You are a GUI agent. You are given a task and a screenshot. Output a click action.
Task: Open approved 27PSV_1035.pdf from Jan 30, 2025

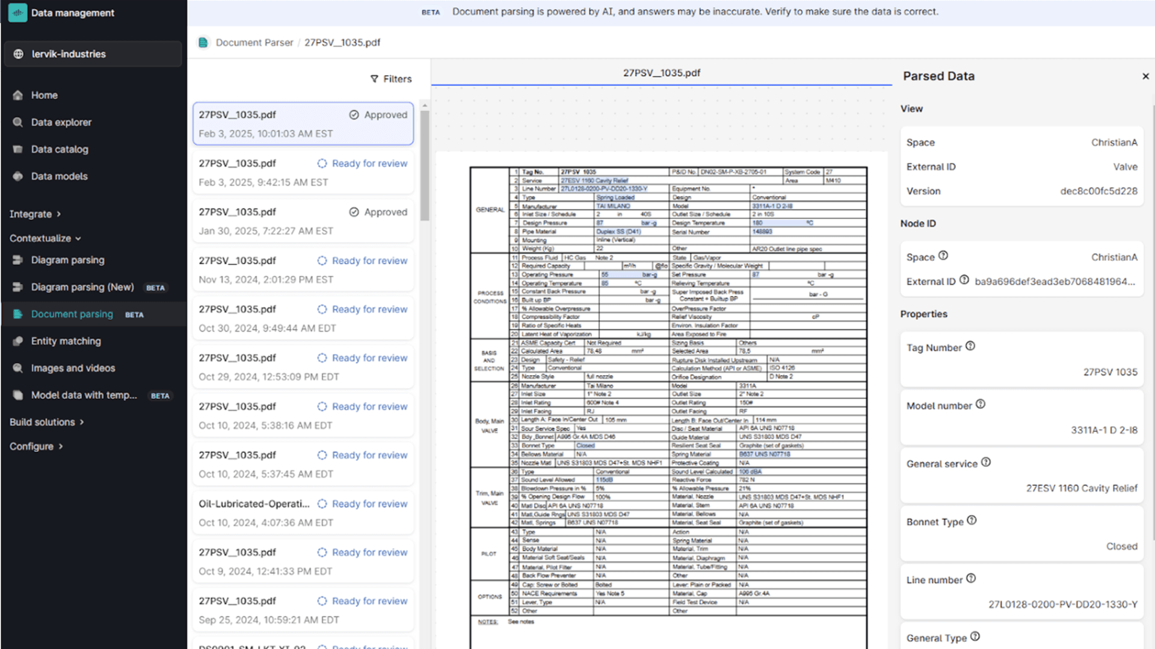pyautogui.click(x=303, y=221)
